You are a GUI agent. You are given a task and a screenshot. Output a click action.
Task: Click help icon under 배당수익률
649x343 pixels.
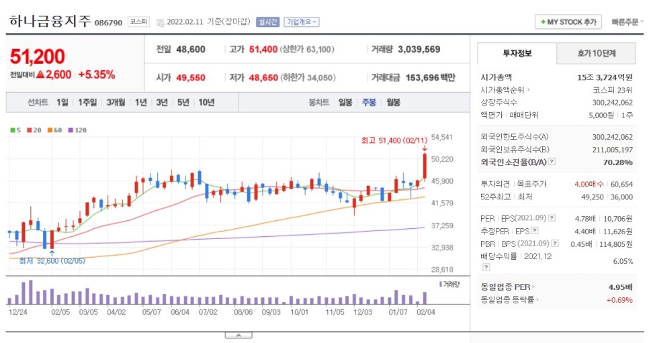(x=486, y=267)
